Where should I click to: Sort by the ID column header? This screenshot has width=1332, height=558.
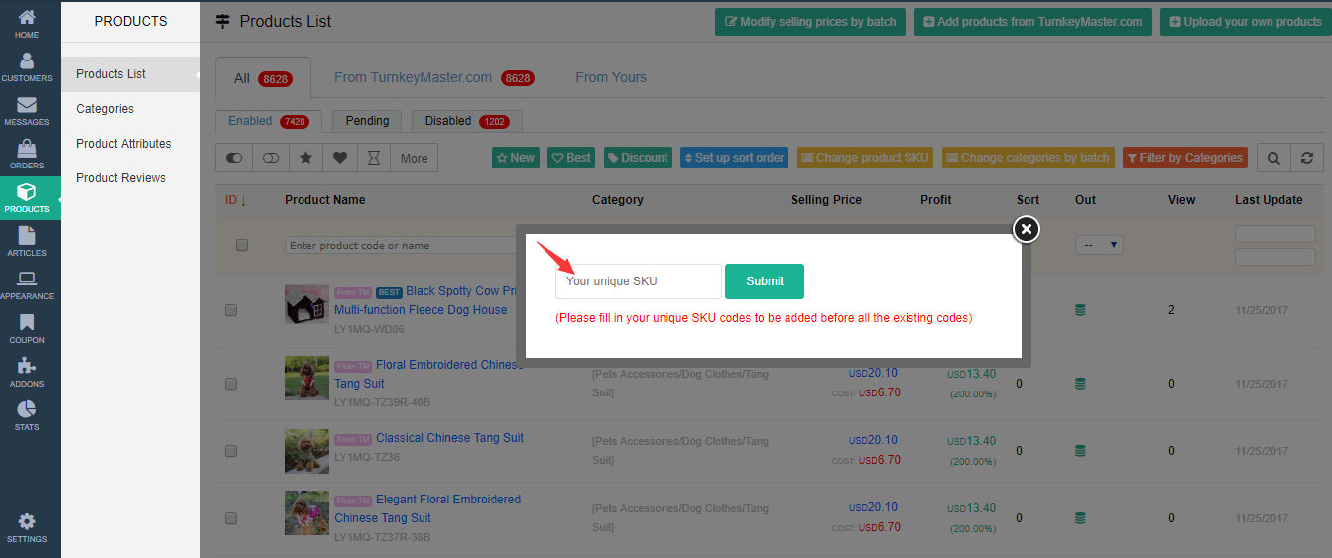click(235, 200)
